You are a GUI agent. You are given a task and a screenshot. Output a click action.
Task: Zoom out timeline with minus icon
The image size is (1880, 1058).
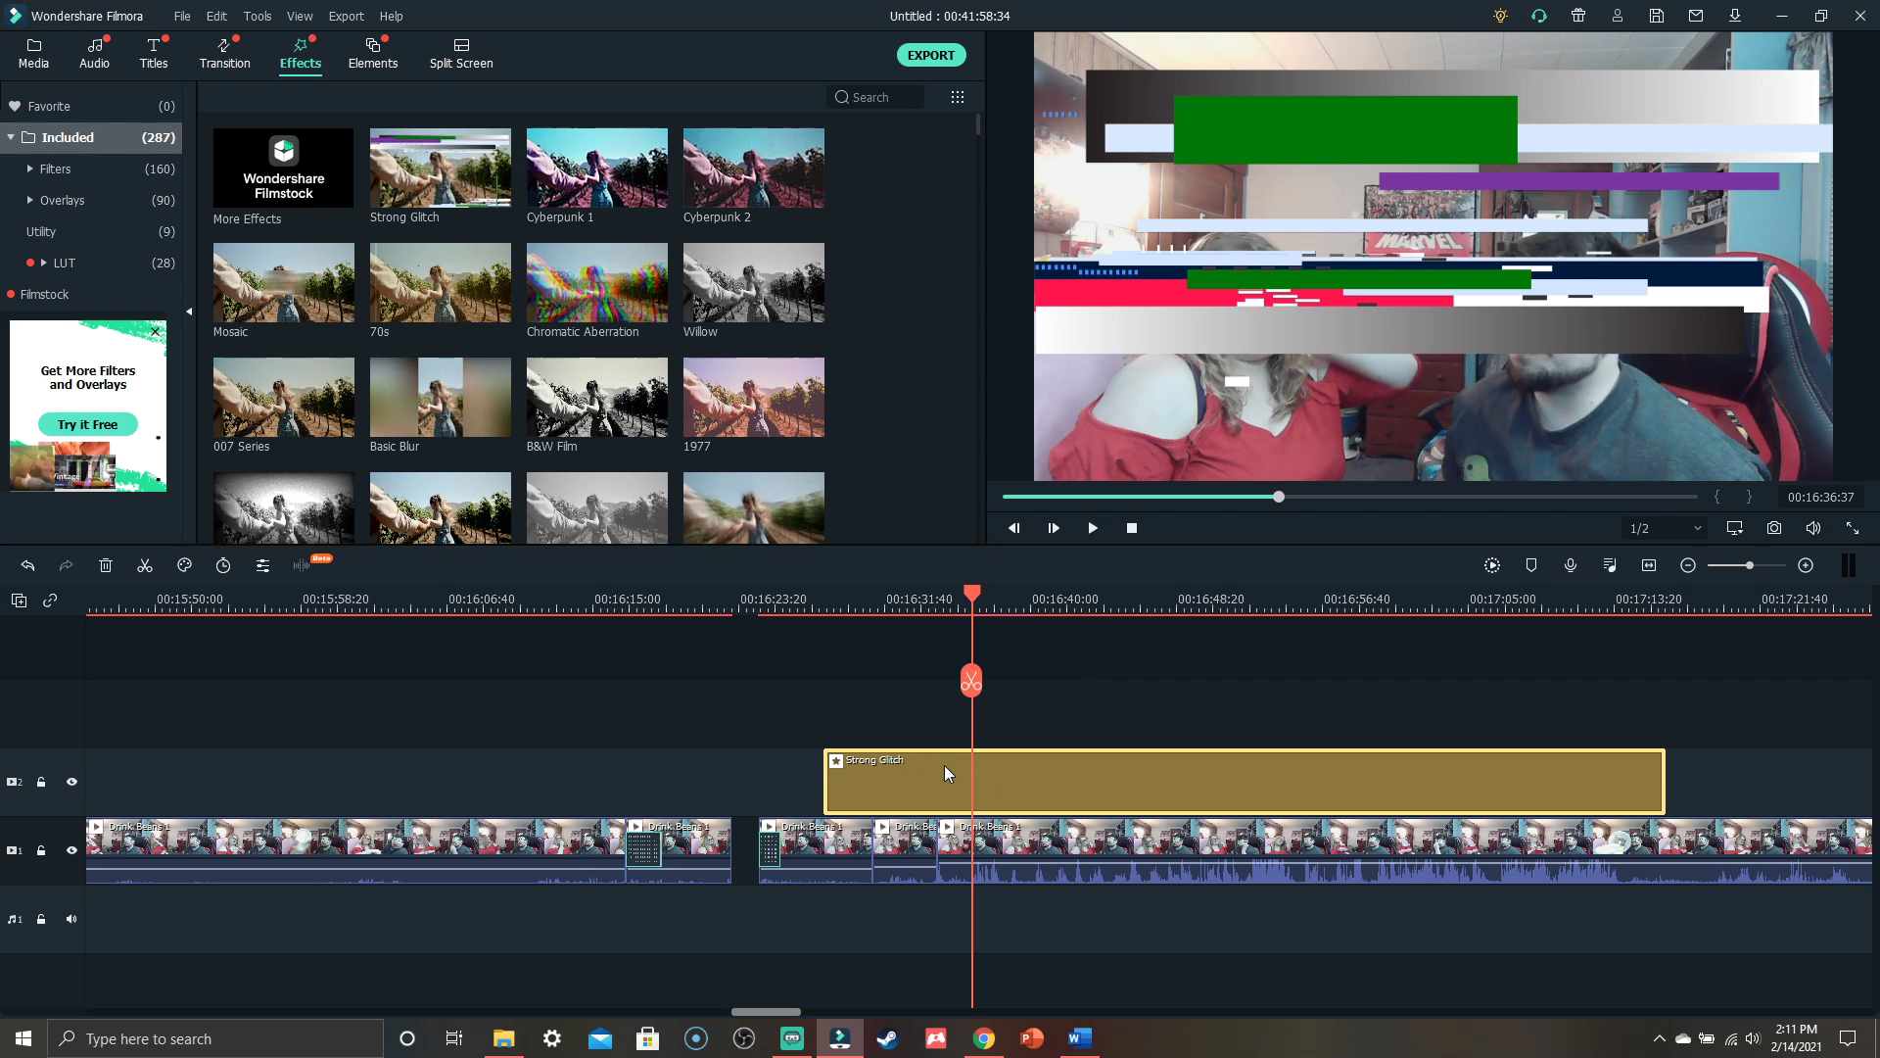pos(1688,566)
